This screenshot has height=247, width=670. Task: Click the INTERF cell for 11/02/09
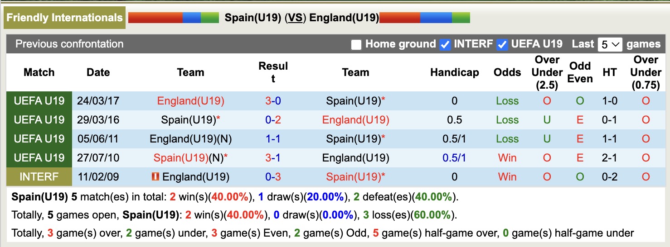tap(39, 176)
